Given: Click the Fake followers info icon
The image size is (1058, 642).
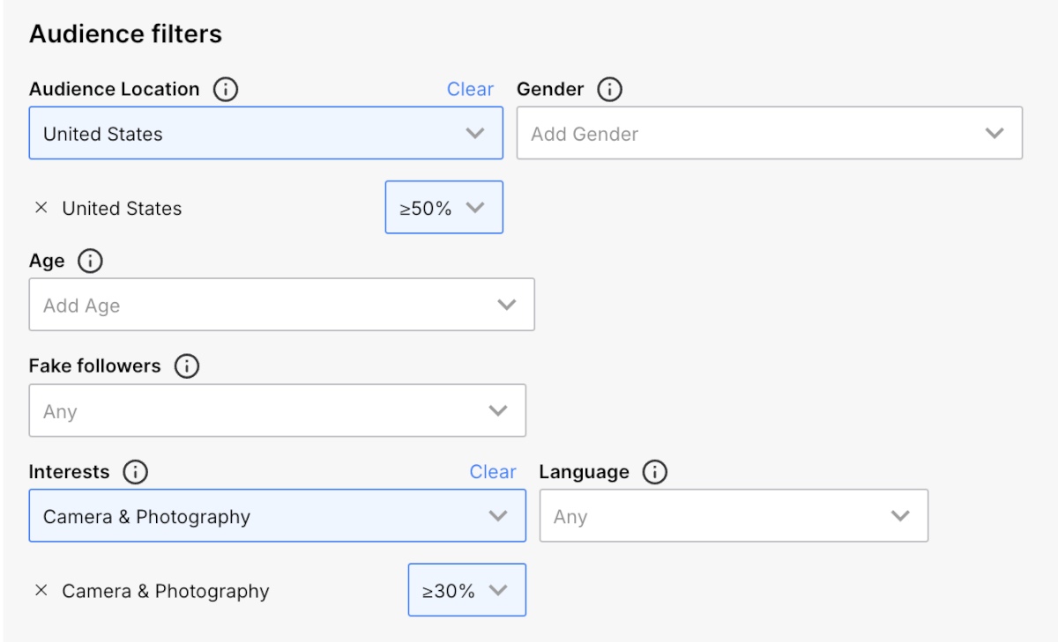Looking at the screenshot, I should (x=187, y=366).
